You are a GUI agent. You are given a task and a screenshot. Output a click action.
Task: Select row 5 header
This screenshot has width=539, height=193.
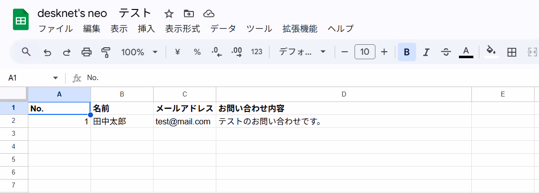(x=14, y=160)
